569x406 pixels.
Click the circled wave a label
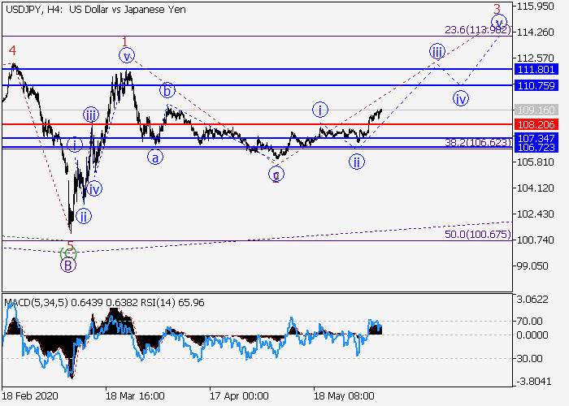pyautogui.click(x=154, y=157)
